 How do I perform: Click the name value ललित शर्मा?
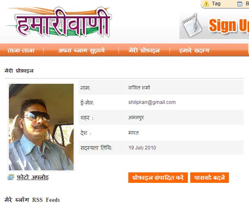pyautogui.click(x=139, y=87)
